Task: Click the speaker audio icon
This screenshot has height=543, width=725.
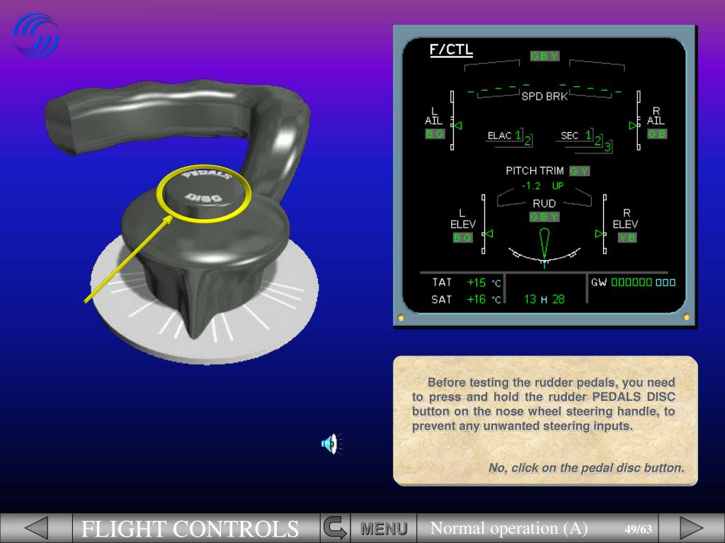Action: pyautogui.click(x=329, y=444)
